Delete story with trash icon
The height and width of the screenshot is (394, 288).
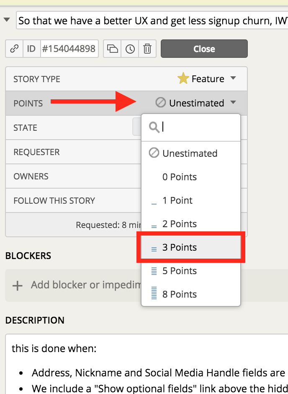[147, 49]
